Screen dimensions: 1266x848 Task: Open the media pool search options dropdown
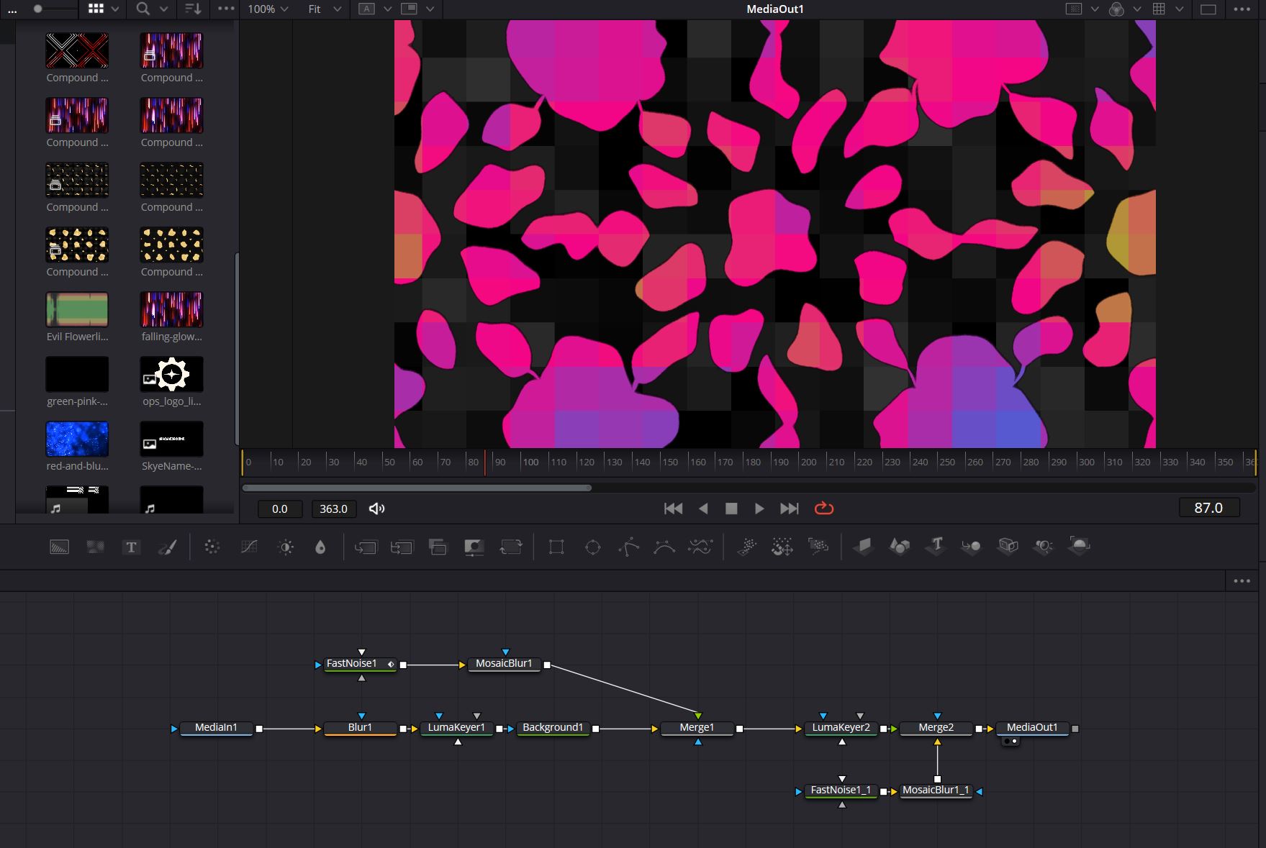point(163,9)
